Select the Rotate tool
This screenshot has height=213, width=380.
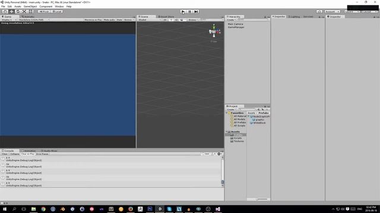(18, 12)
